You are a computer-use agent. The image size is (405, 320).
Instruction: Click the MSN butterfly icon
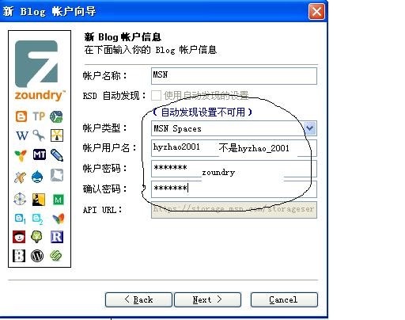59,219
